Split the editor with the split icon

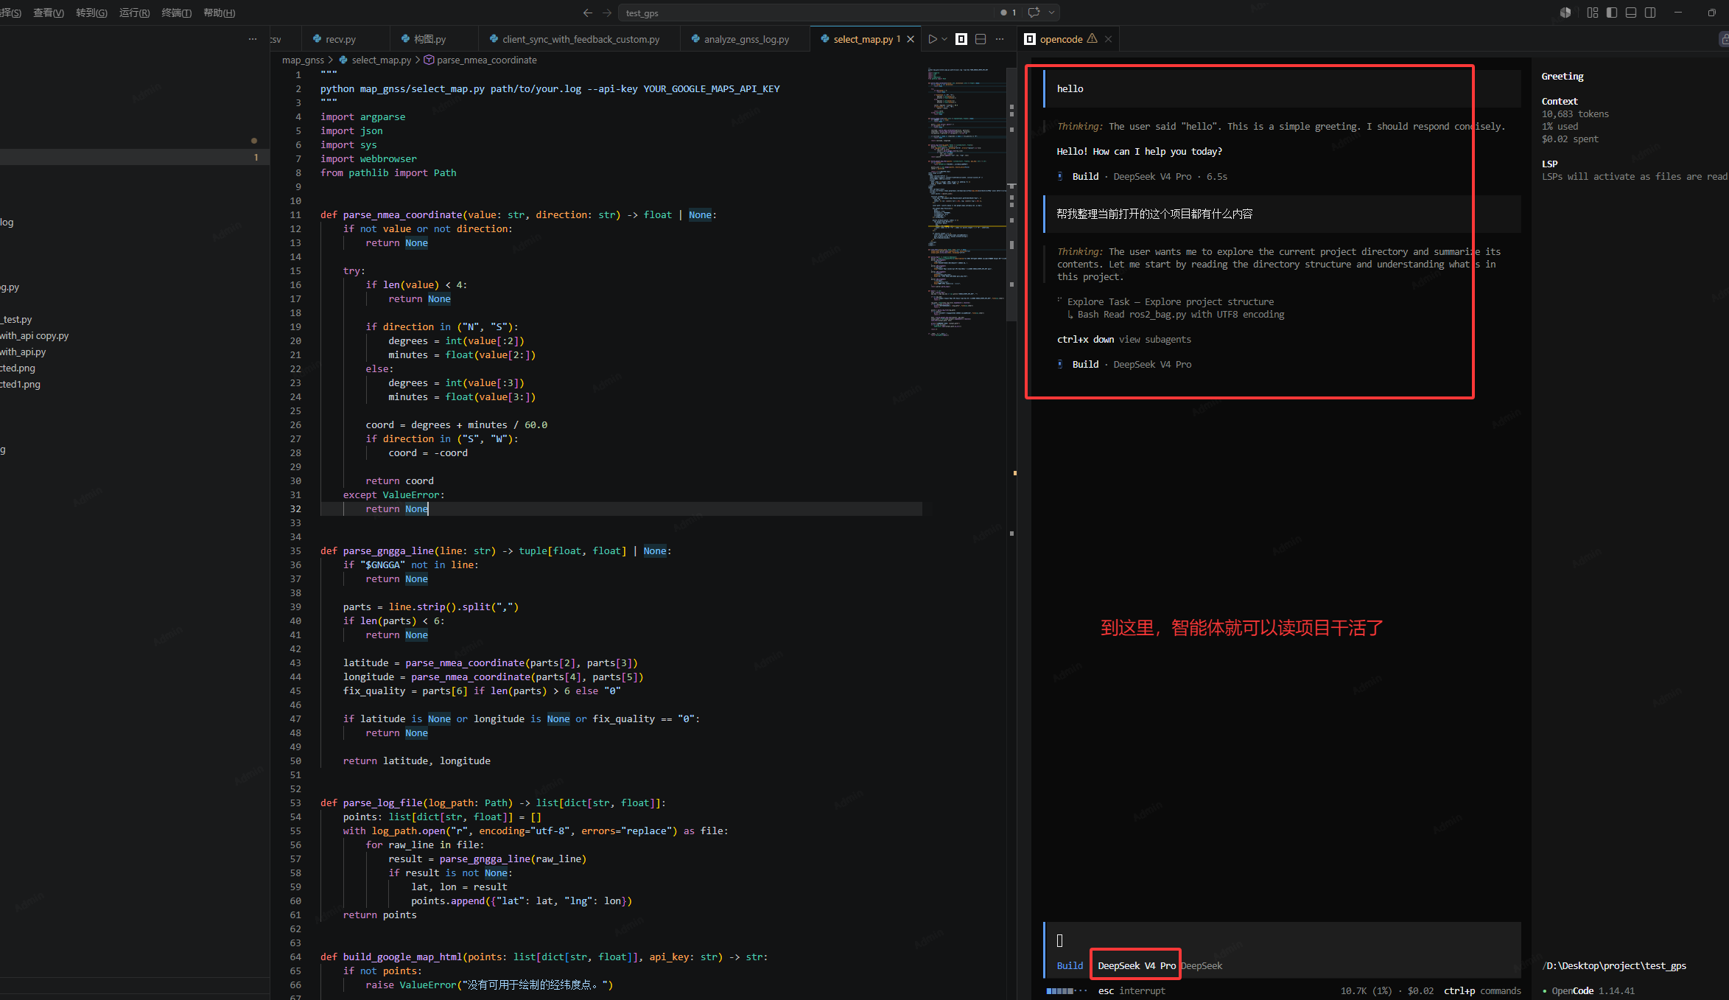click(x=981, y=39)
